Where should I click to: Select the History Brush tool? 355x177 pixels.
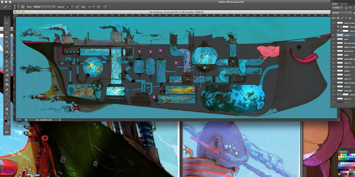click(7, 66)
